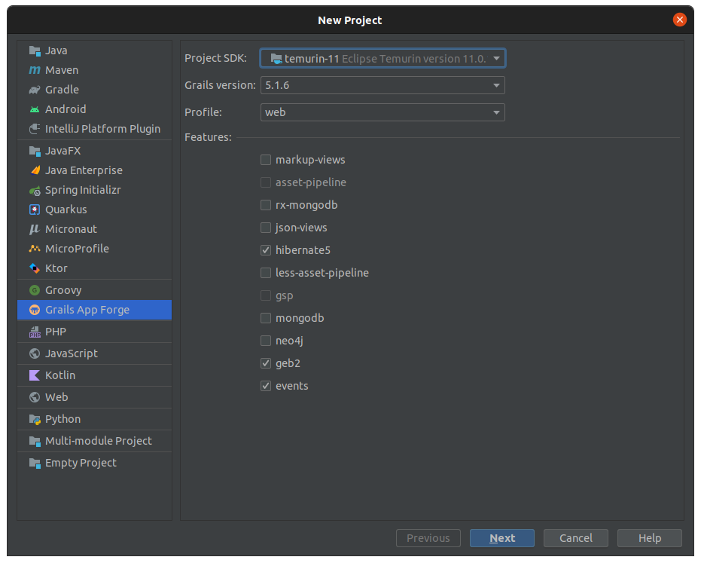Disable the events checkbox
Viewport: 701px width, 563px height.
tap(266, 386)
